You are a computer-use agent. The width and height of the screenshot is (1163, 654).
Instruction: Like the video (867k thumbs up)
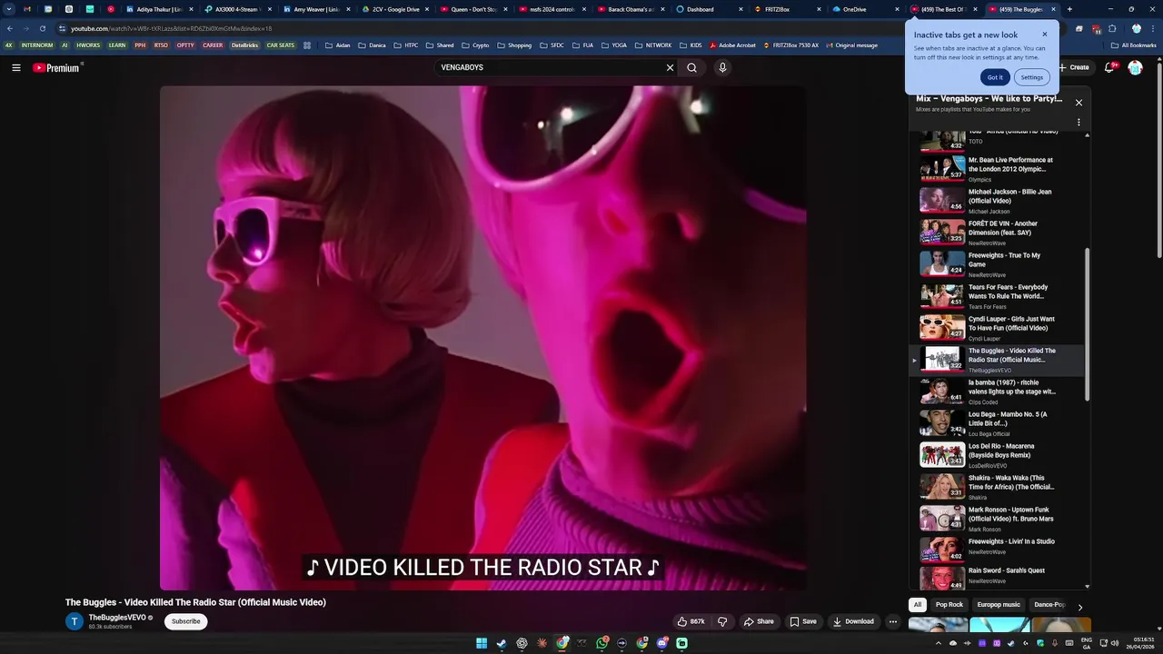691,621
